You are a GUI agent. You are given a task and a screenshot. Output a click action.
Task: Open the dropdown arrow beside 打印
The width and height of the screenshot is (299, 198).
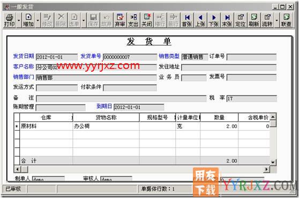(x=19, y=20)
